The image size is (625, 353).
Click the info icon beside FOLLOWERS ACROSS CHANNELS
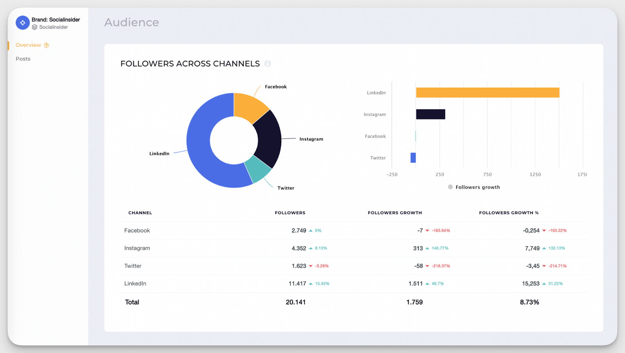pyautogui.click(x=268, y=64)
